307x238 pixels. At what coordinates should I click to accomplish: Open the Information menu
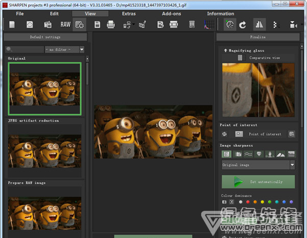tap(221, 14)
